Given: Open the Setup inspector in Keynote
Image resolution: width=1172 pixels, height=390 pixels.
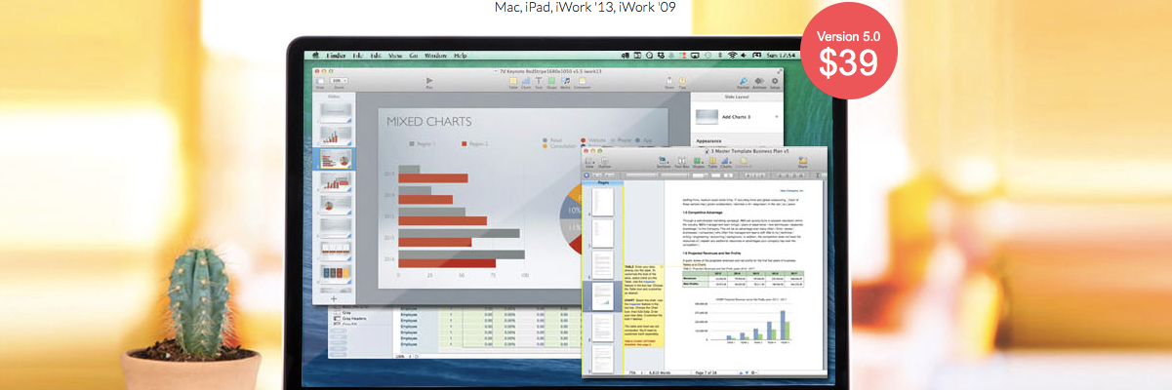Looking at the screenshot, I should [775, 82].
